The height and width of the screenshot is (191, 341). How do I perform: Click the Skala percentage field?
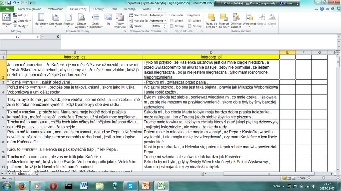156,26
